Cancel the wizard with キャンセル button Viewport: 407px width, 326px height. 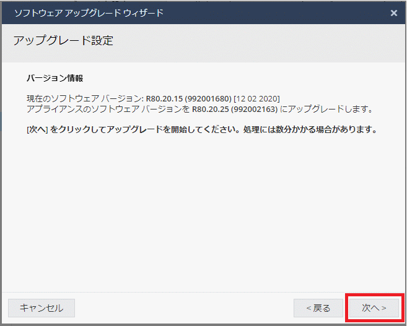point(41,308)
